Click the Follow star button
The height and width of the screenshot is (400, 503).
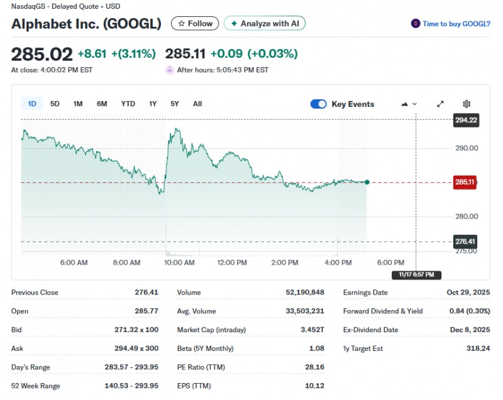click(x=195, y=23)
